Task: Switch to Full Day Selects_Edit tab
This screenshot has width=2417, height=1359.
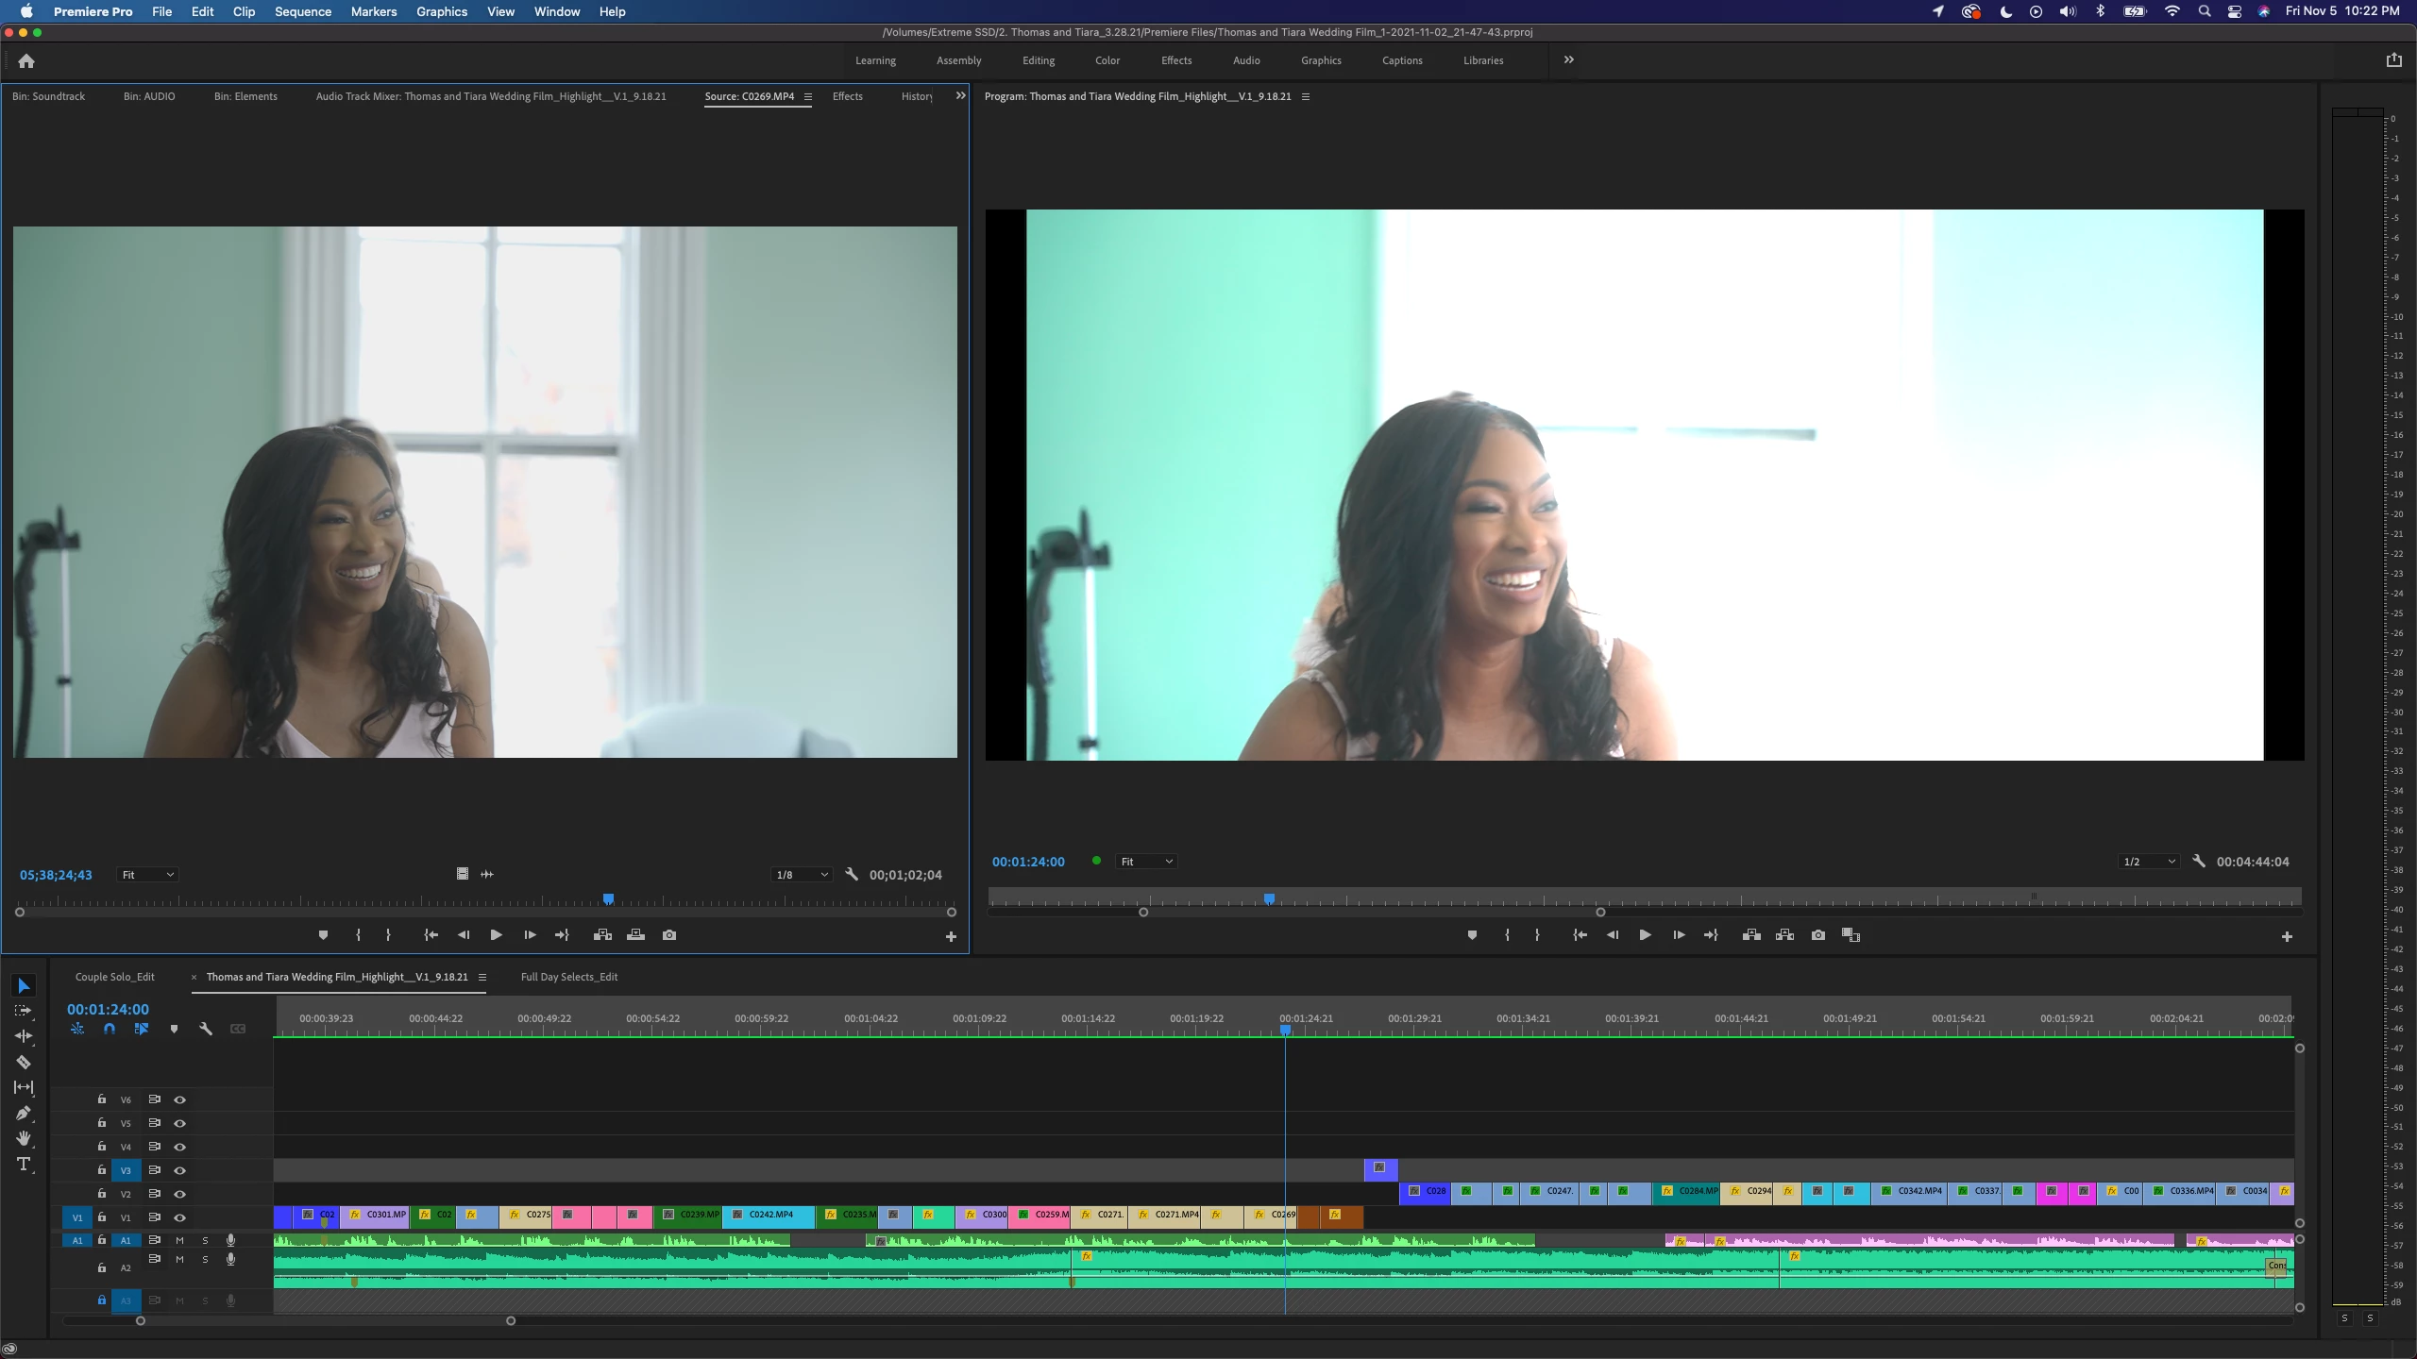Action: 568,977
